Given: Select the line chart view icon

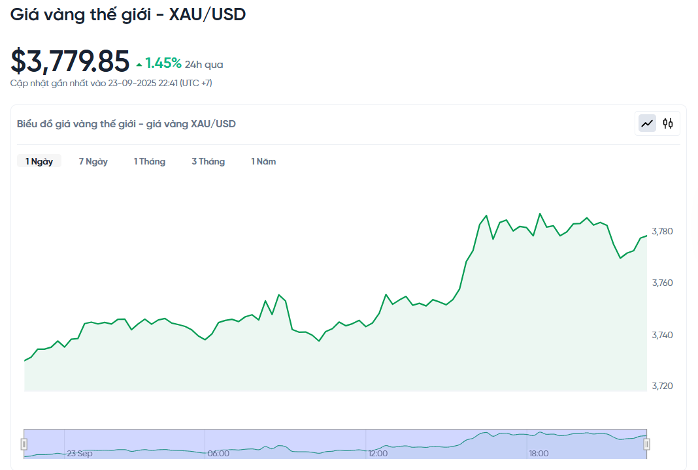Looking at the screenshot, I should point(646,123).
